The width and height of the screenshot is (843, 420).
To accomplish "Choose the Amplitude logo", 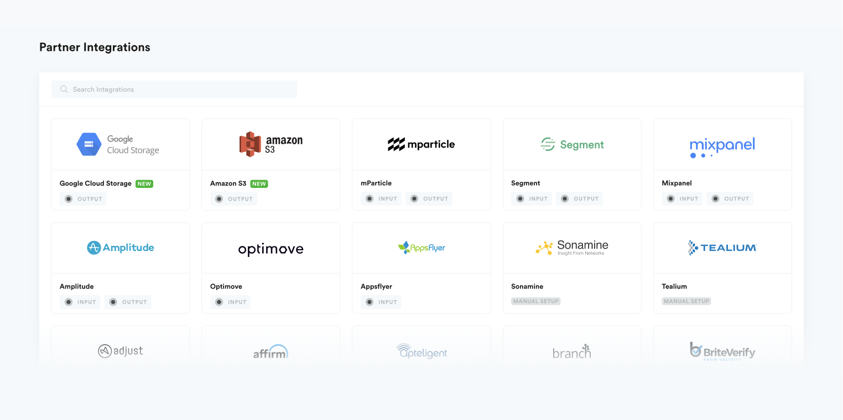I will tap(121, 248).
